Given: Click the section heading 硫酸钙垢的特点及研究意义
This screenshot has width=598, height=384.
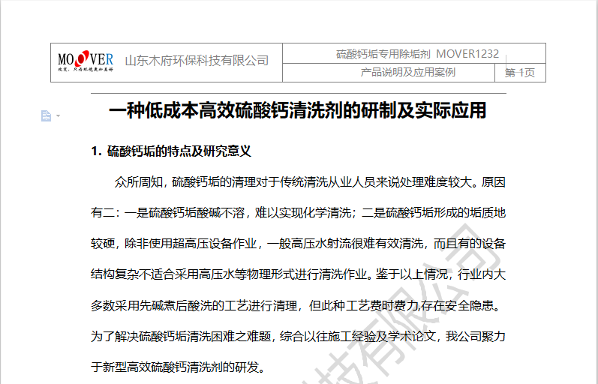Looking at the screenshot, I should (179, 151).
